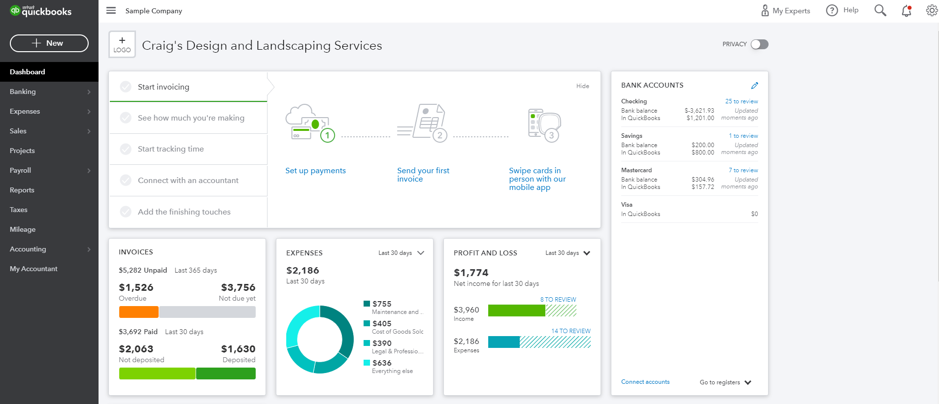This screenshot has height=404, width=939.
Task: Open the search magnifier icon
Action: (x=880, y=10)
